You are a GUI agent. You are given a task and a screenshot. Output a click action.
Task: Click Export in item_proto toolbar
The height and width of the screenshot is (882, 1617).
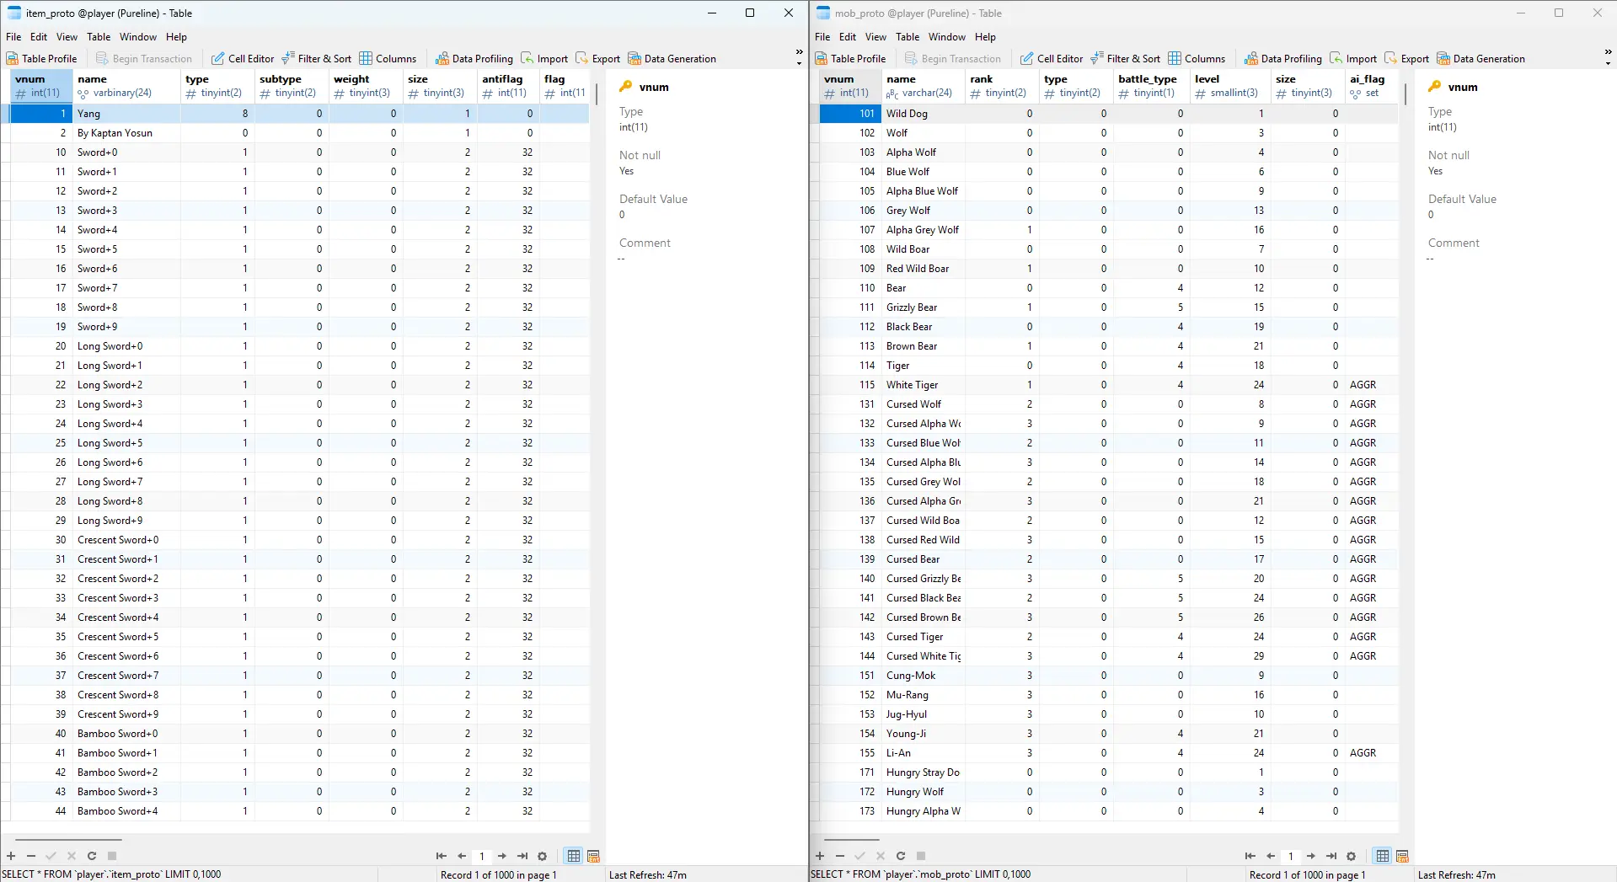pyautogui.click(x=597, y=59)
